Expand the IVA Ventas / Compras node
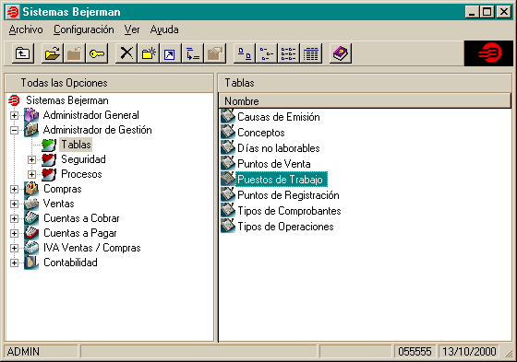Viewport: 517px width, 362px height. click(x=14, y=248)
